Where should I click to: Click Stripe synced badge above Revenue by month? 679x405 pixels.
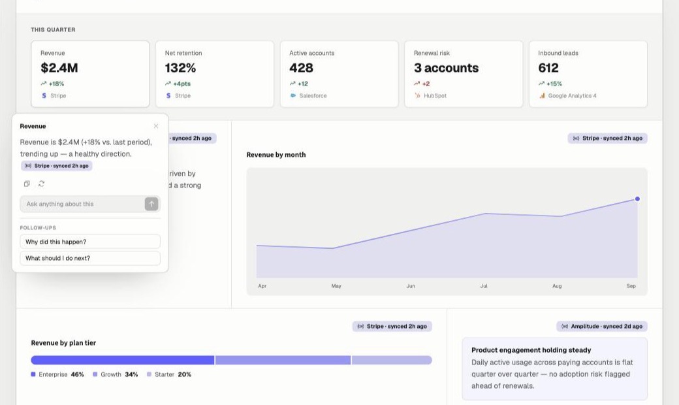[x=608, y=138]
